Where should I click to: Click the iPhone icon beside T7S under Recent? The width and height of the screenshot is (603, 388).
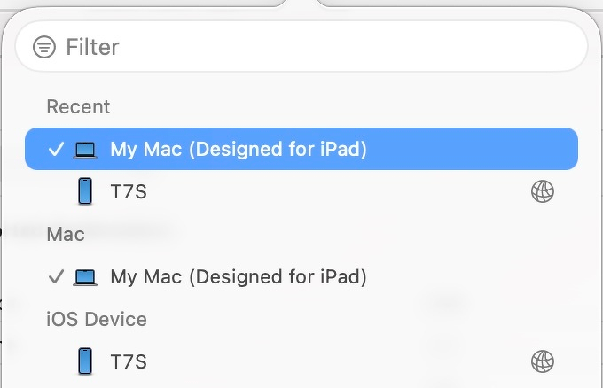tap(85, 191)
